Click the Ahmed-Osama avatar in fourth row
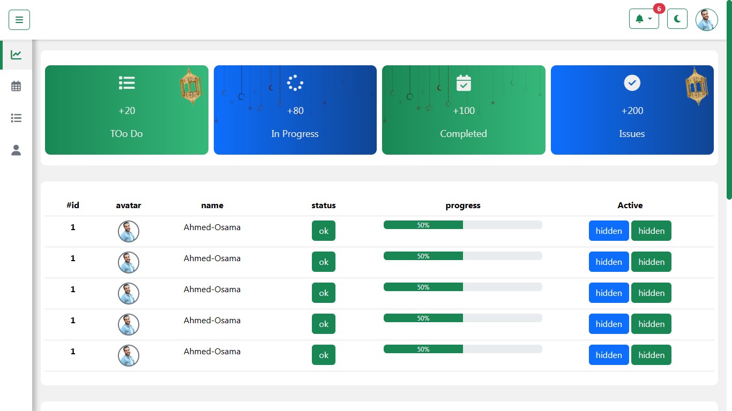The width and height of the screenshot is (732, 411). pyautogui.click(x=129, y=324)
